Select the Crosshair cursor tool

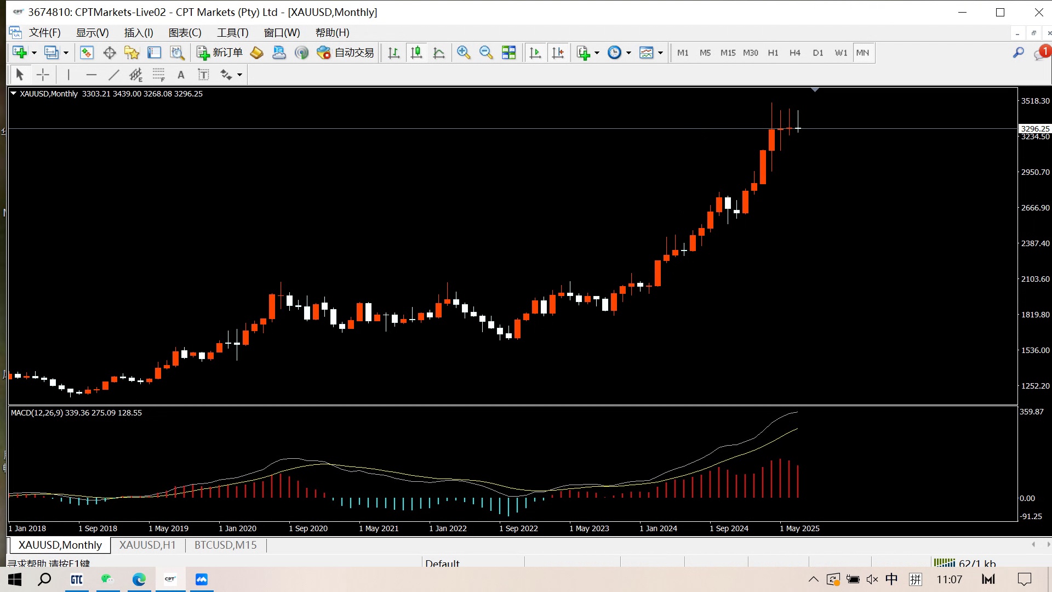pos(43,75)
